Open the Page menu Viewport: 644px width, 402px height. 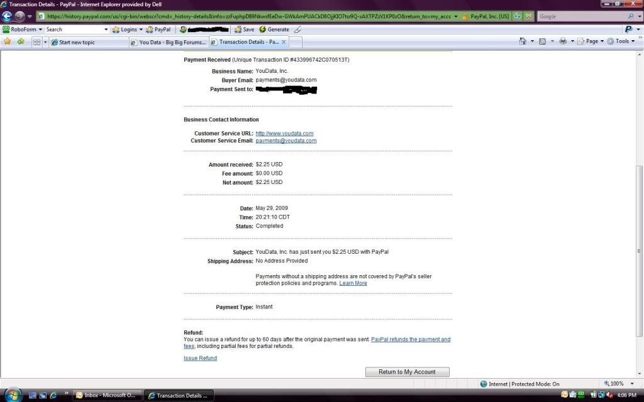point(591,41)
